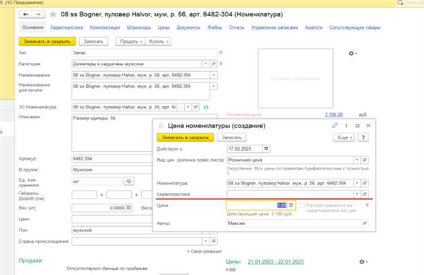
Task: Favorite the price dialog with its star icon
Action: [161, 125]
